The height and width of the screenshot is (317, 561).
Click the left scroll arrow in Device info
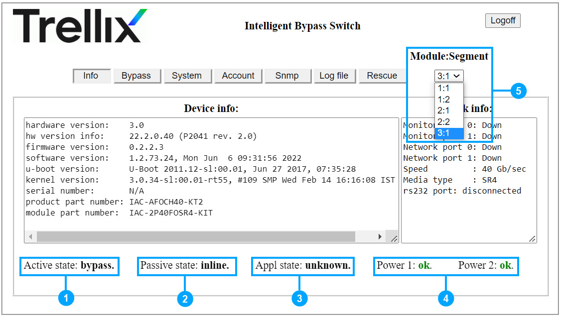(x=31, y=236)
